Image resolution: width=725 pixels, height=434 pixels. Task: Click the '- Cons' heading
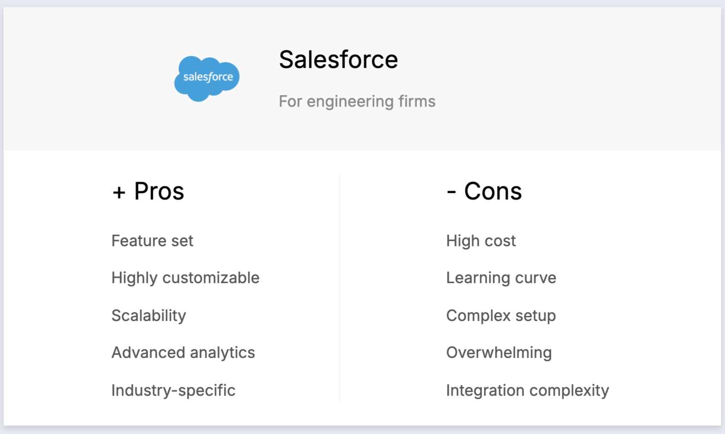coord(484,191)
